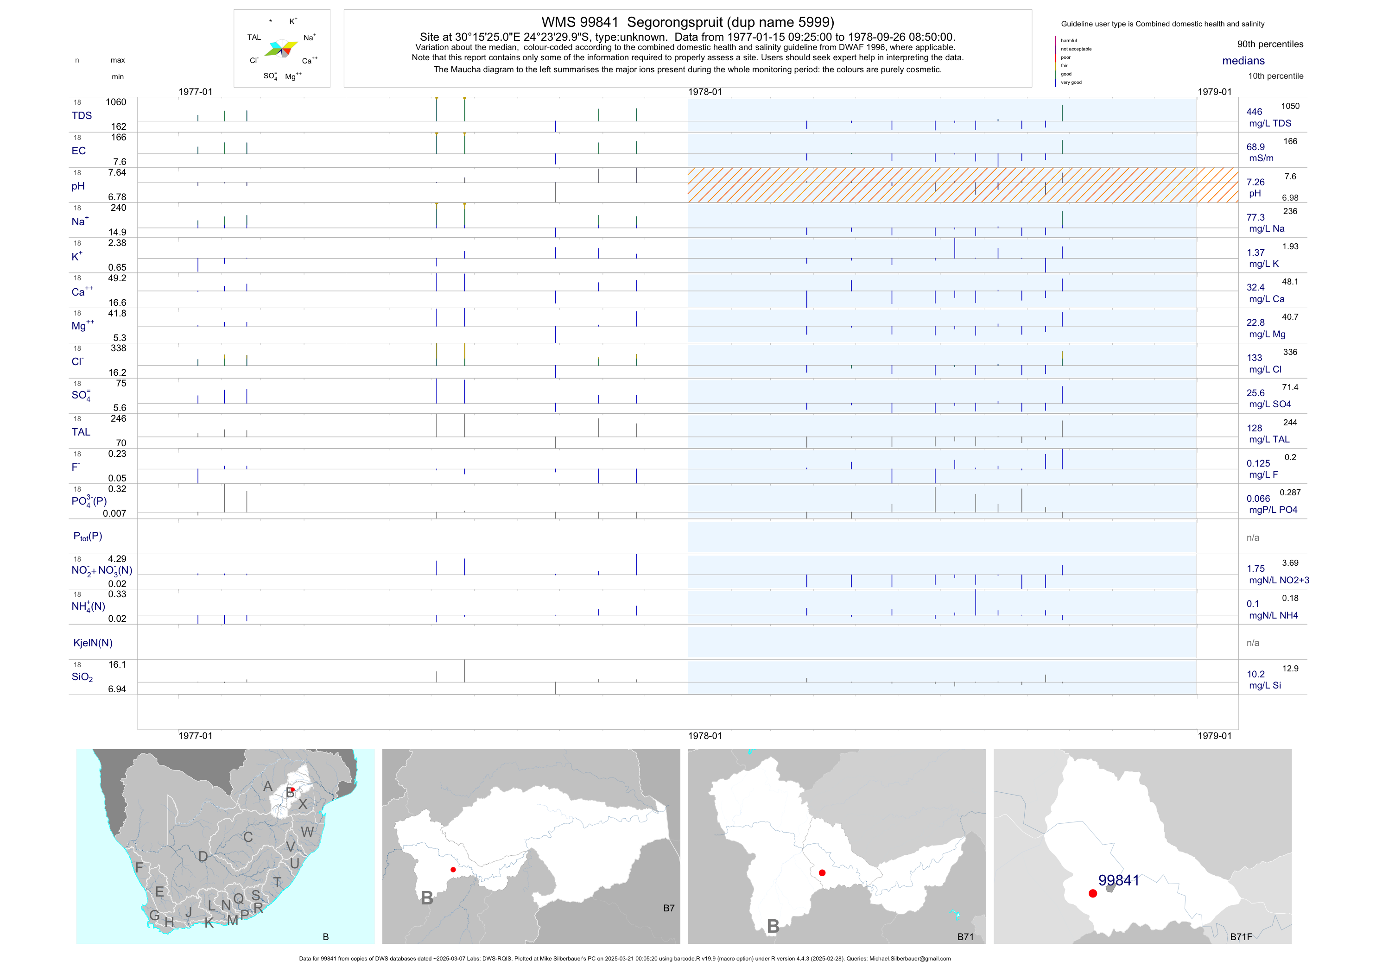Click the 446 mg/L TDS median value
The width and height of the screenshot is (1376, 973).
(1254, 112)
